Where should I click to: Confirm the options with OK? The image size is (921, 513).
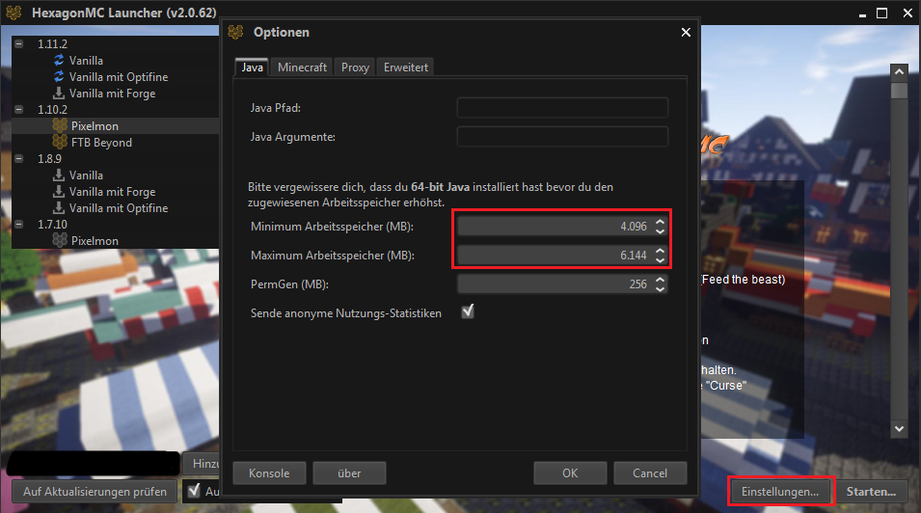click(x=570, y=472)
